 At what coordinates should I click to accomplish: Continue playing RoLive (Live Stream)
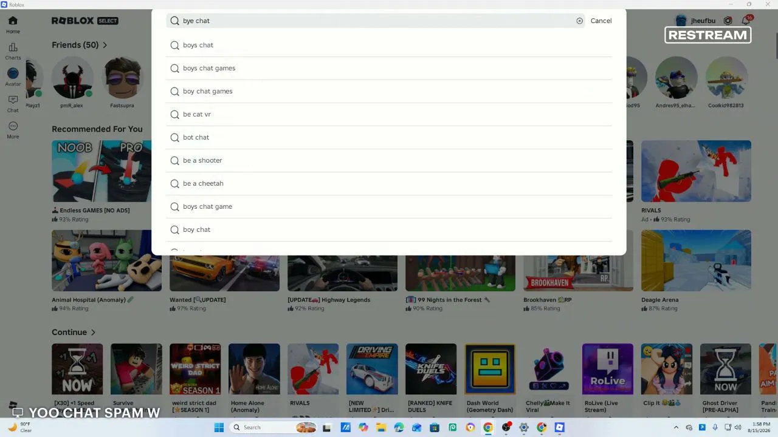click(x=608, y=369)
